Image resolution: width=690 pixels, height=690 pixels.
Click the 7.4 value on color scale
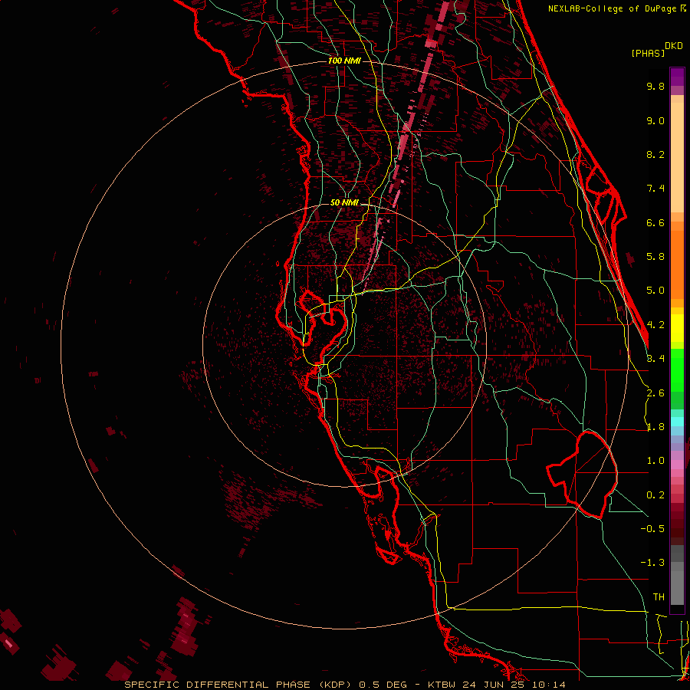655,189
